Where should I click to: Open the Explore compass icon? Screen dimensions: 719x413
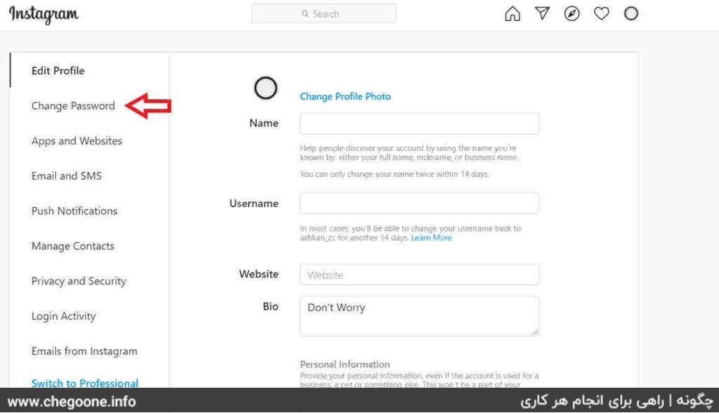pos(572,13)
